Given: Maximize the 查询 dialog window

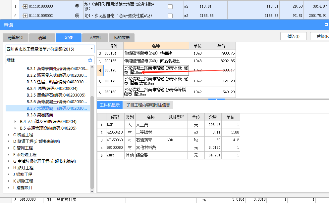Looking at the screenshot, I should (x=326, y=24).
